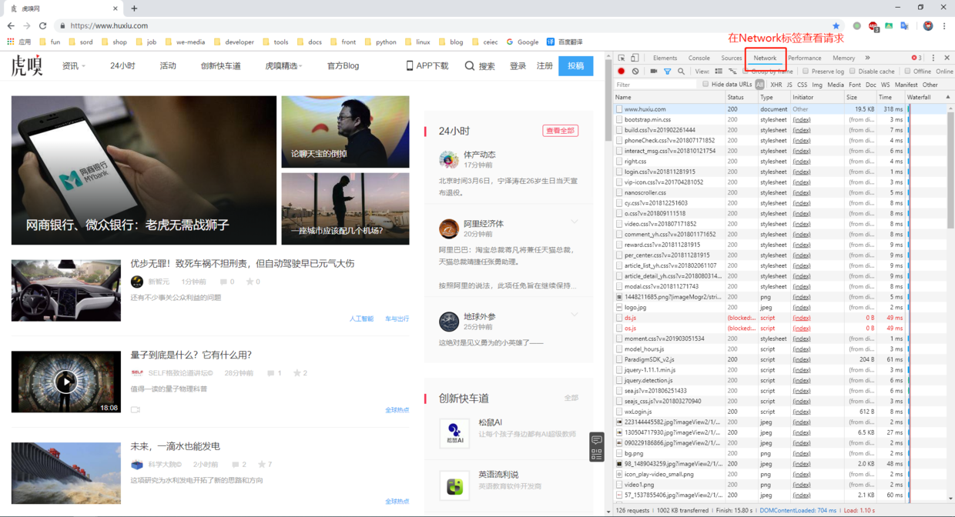Filter requests by CSS type
Screen dimensions: 955x517
tap(802, 85)
